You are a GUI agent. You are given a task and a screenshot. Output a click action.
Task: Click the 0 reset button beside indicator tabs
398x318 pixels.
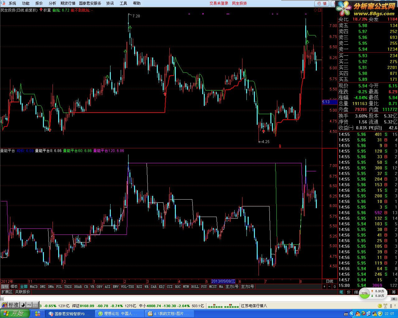click(335, 287)
